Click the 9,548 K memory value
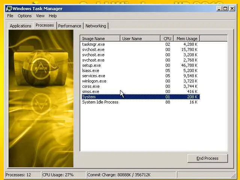 coord(190,76)
